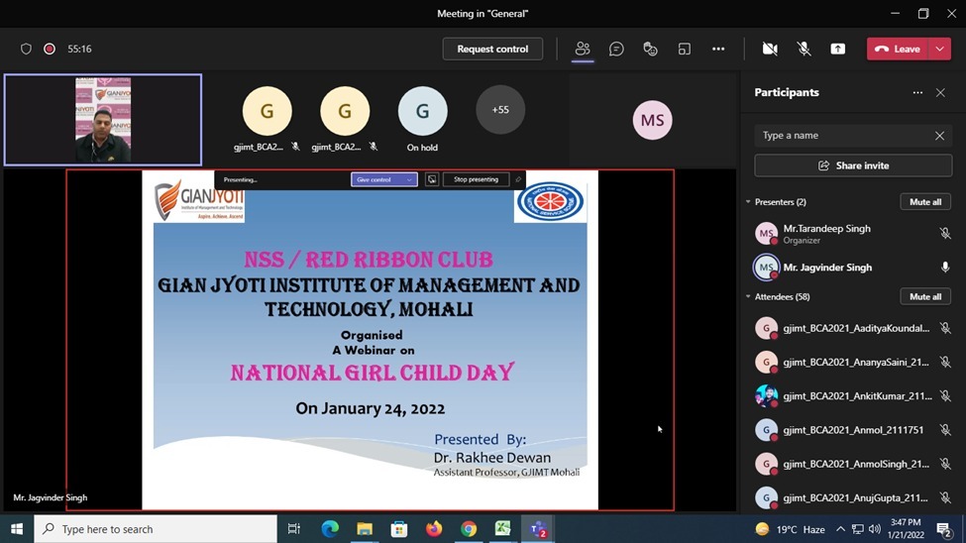Click the MS avatar tile

pyautogui.click(x=652, y=120)
